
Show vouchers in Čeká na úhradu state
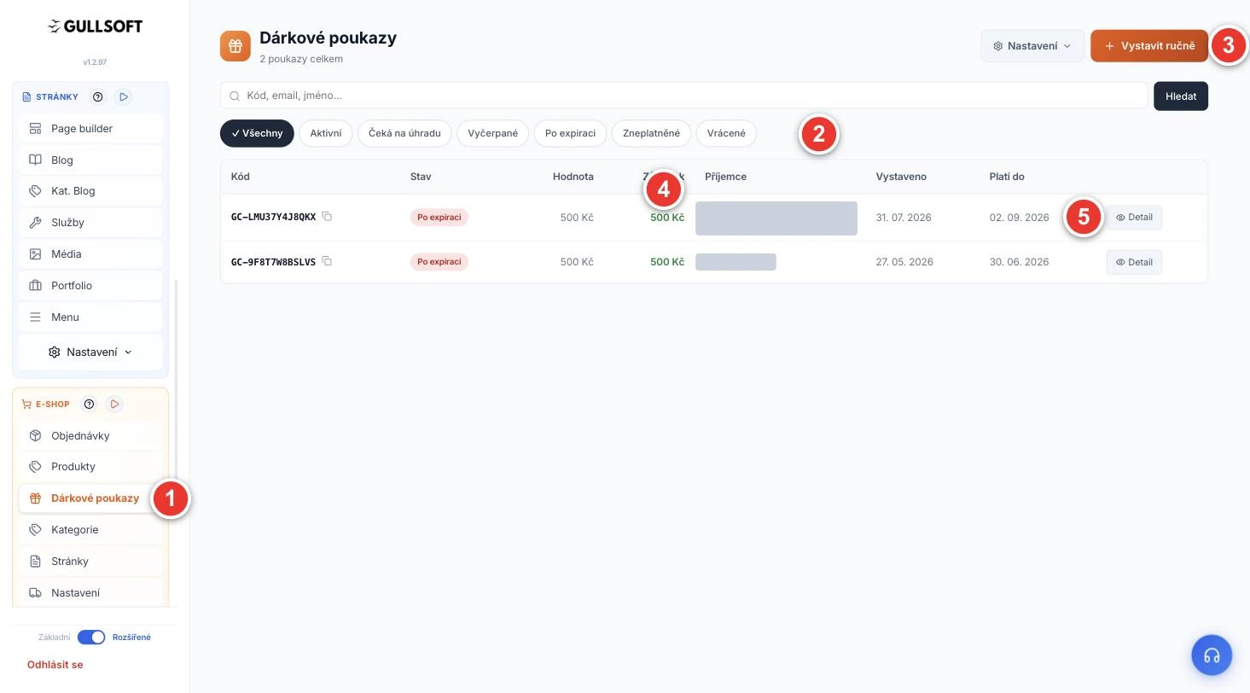point(404,133)
